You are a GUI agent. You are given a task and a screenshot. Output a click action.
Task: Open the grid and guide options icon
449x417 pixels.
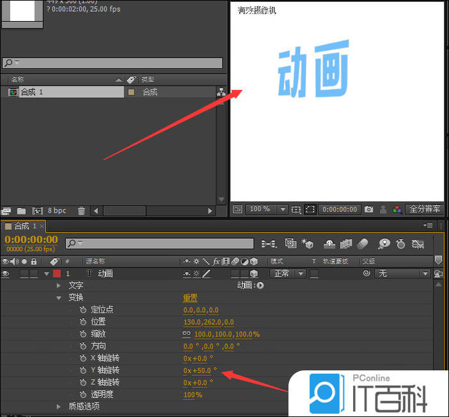[x=295, y=209]
